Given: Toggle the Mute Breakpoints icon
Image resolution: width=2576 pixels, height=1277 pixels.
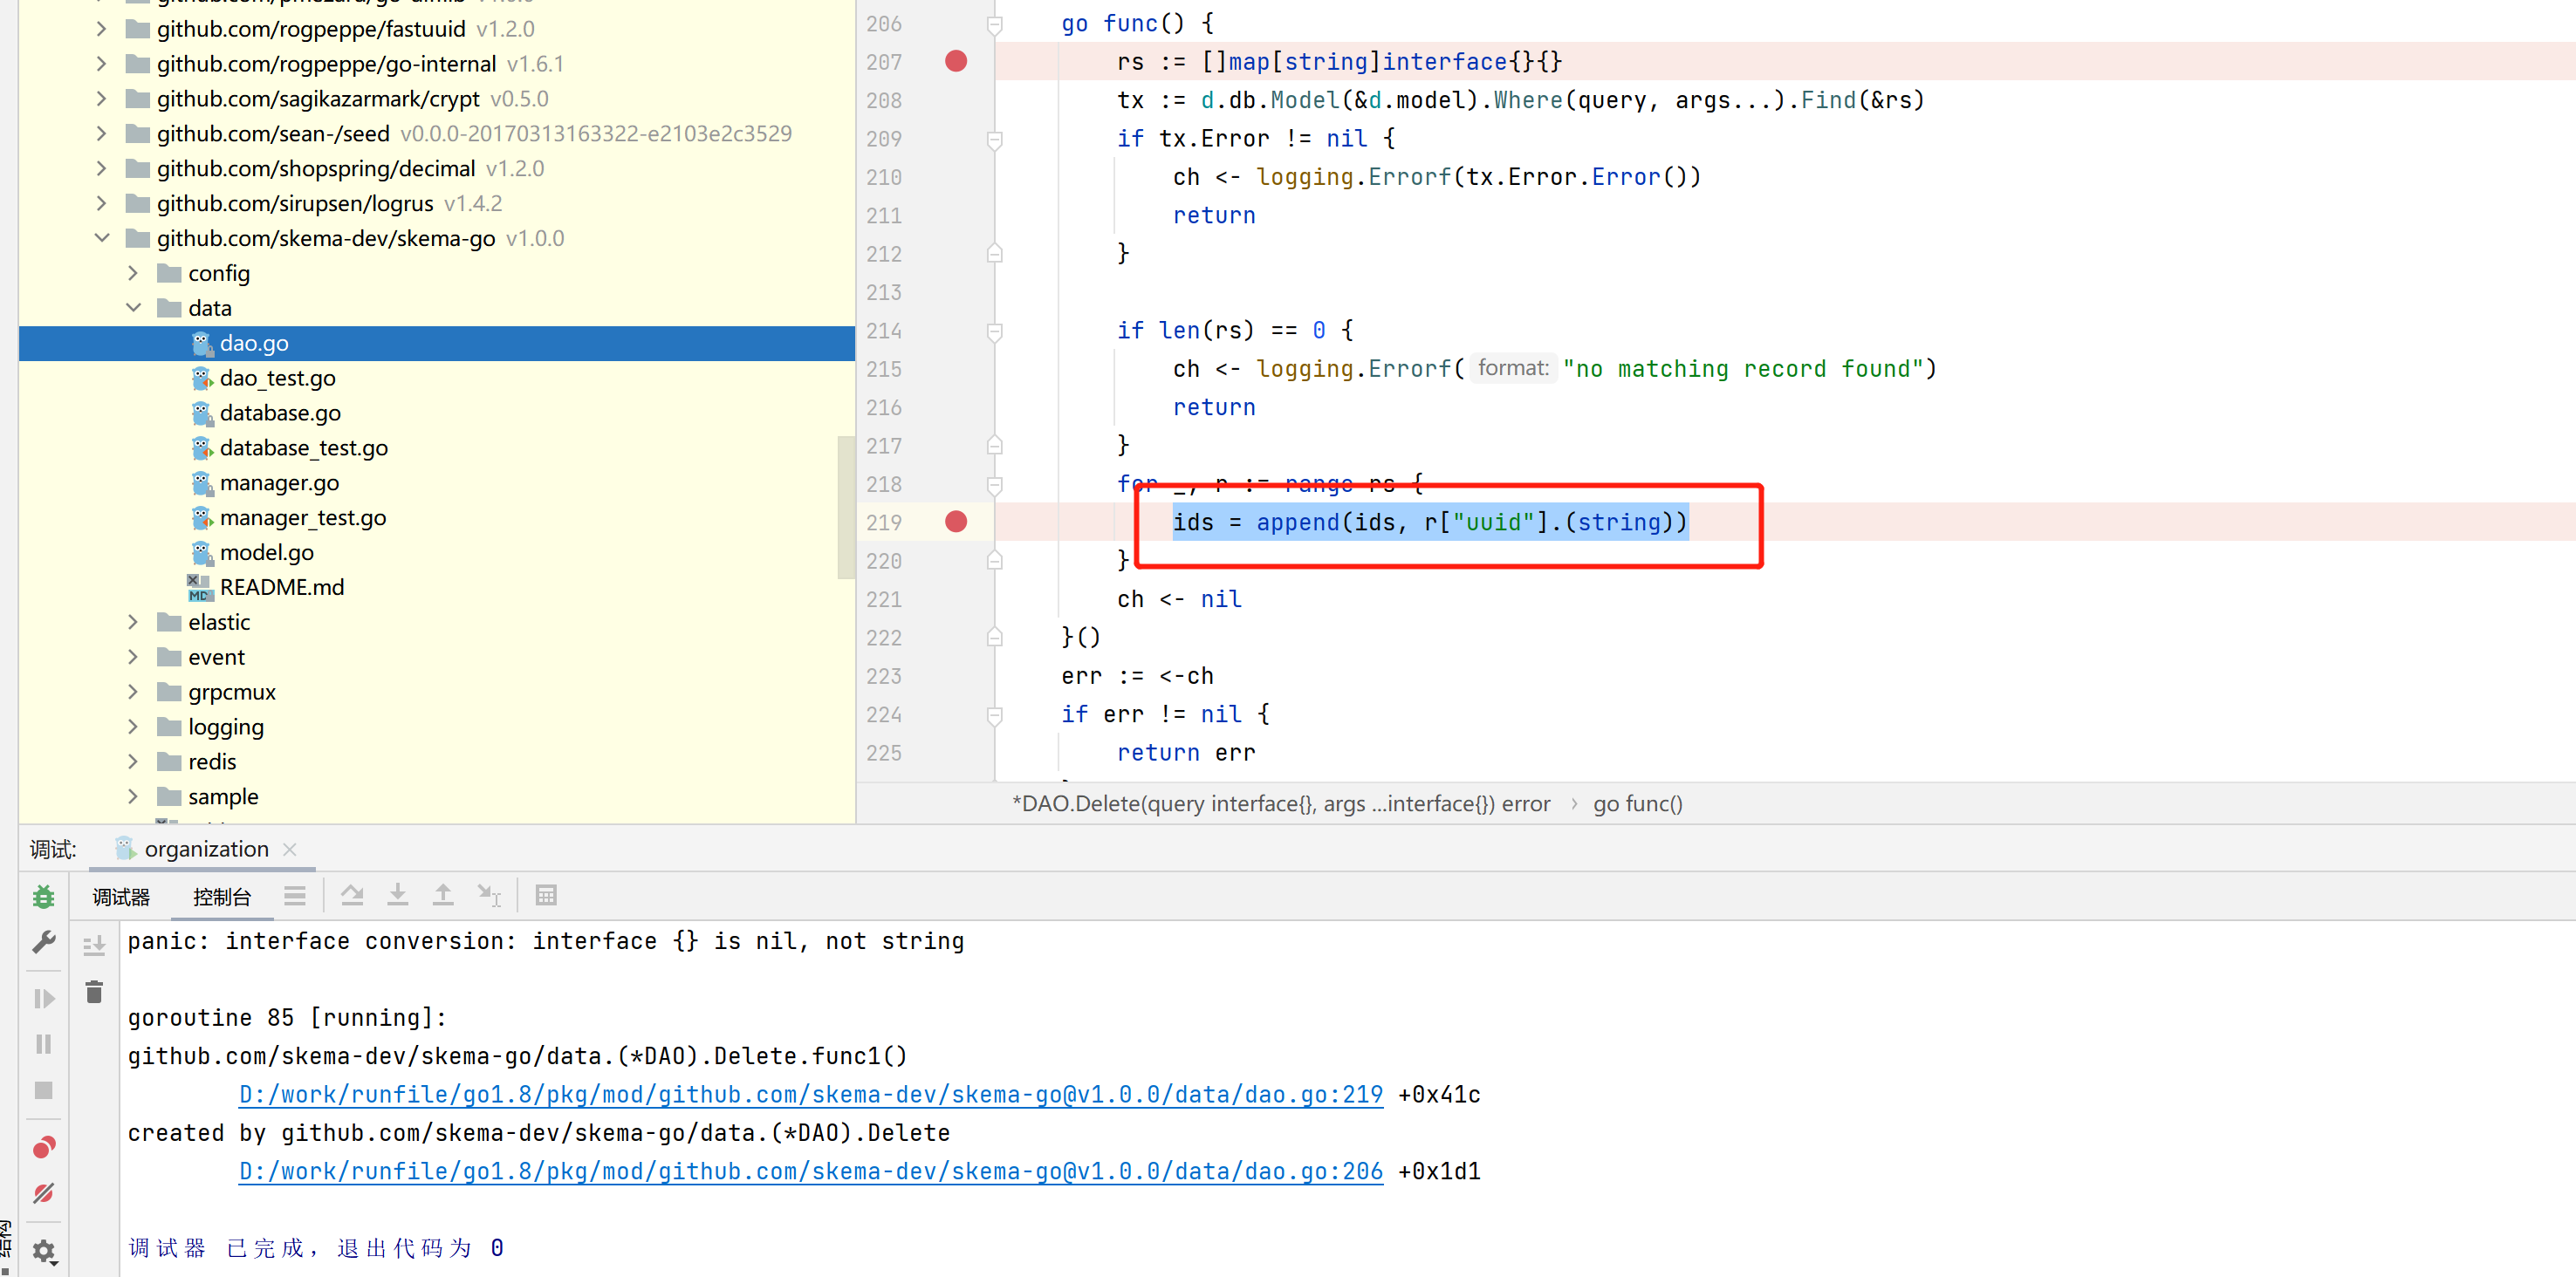Looking at the screenshot, I should (43, 1193).
